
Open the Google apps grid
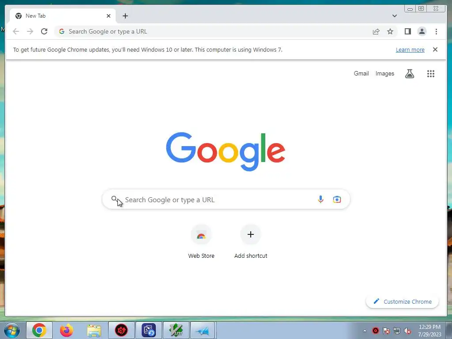(431, 74)
